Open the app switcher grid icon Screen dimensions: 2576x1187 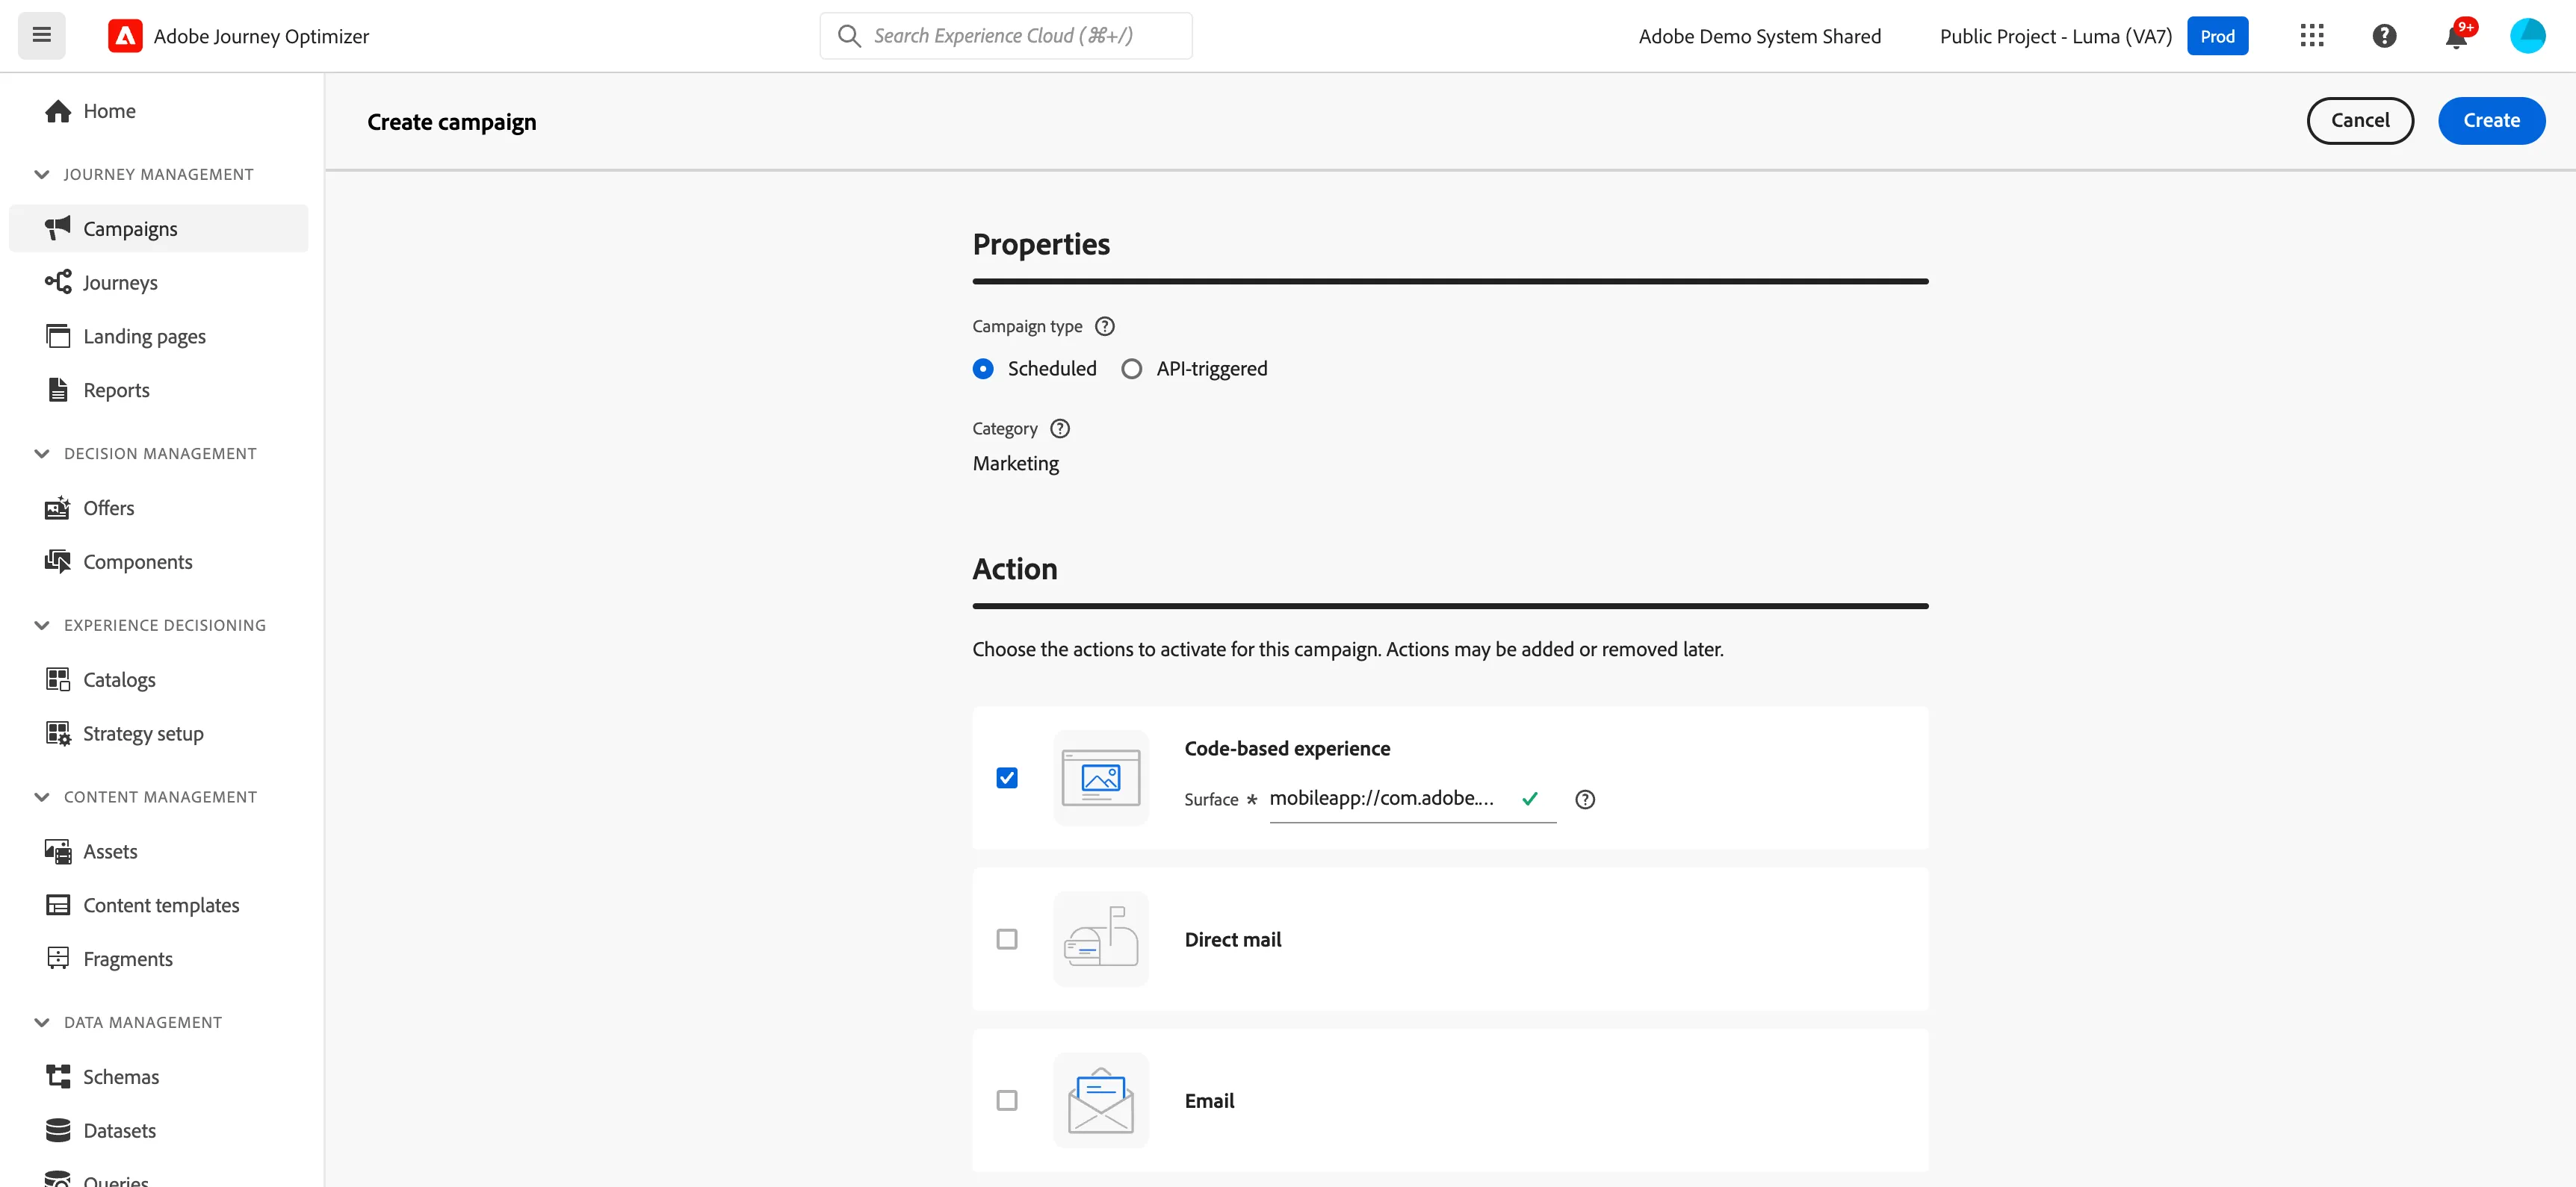(x=2311, y=36)
